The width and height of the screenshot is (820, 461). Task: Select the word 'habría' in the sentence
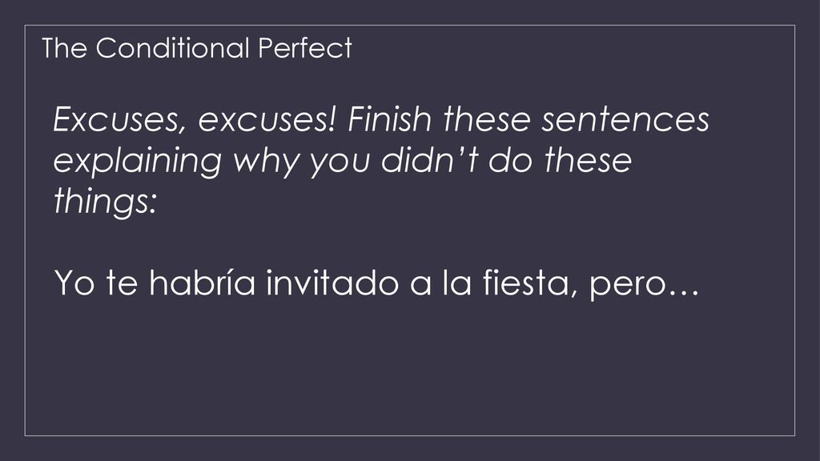click(202, 282)
